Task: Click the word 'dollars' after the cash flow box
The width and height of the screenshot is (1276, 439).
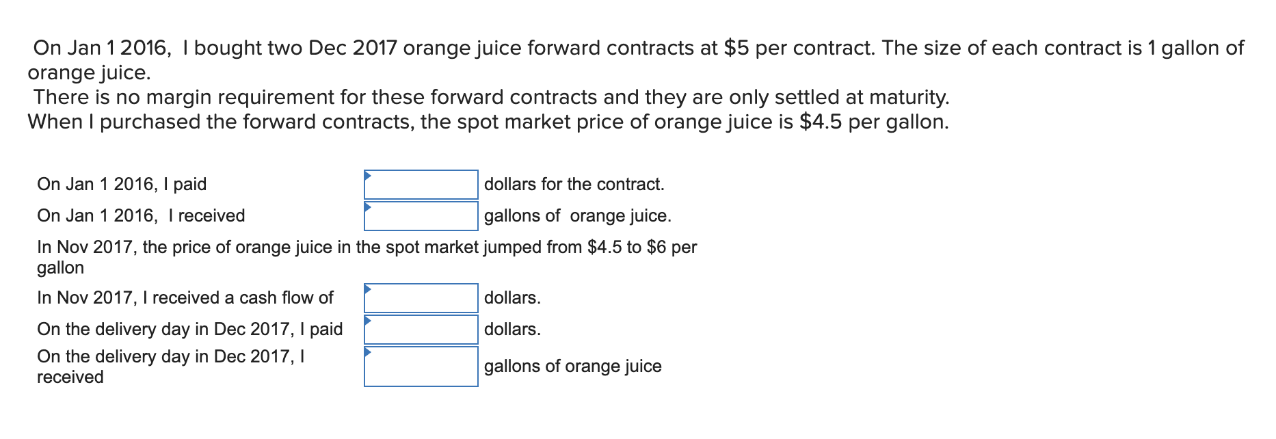Action: (x=511, y=297)
